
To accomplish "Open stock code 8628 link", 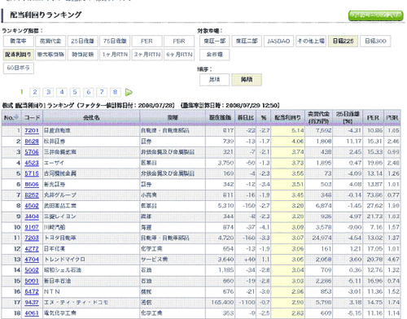I will click(x=32, y=142).
